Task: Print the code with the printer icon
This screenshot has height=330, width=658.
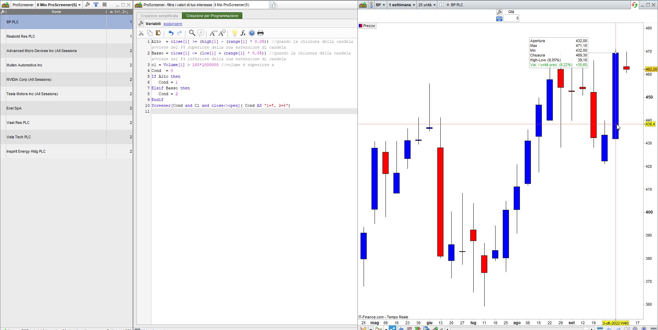Action: coord(260,33)
